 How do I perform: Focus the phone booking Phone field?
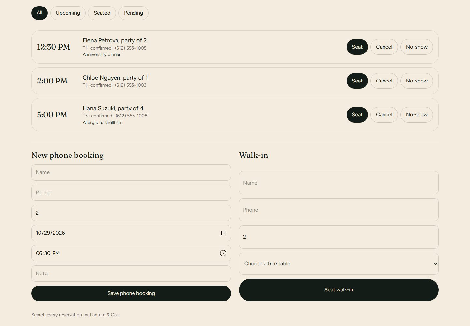click(x=131, y=193)
